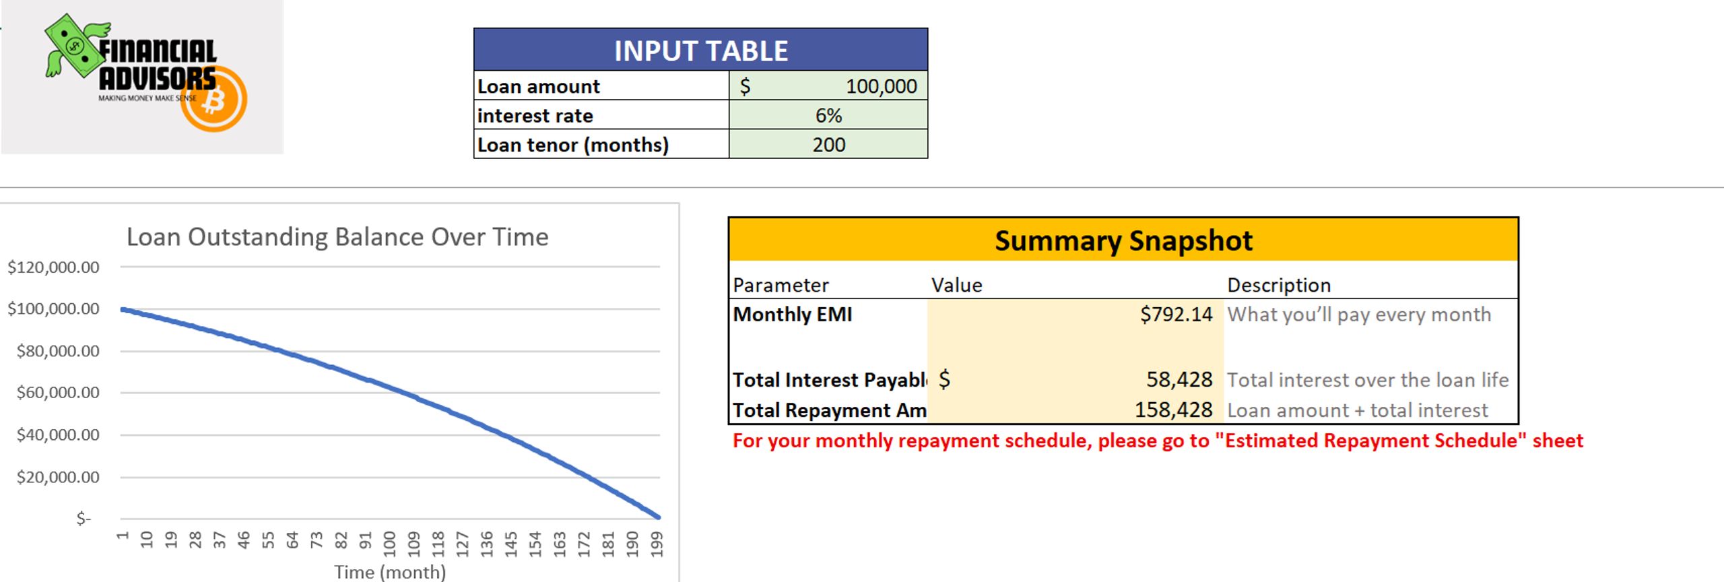Click the Financial Advisors logo image

[142, 76]
